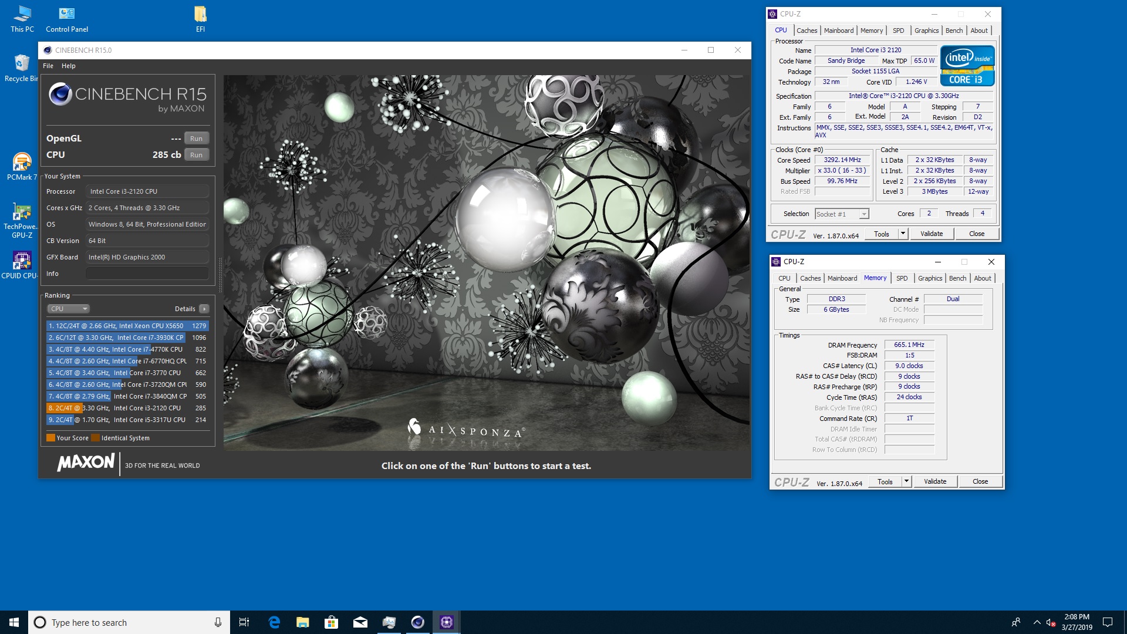Open Control Panel desktop icon
The width and height of the screenshot is (1127, 634).
click(x=67, y=19)
